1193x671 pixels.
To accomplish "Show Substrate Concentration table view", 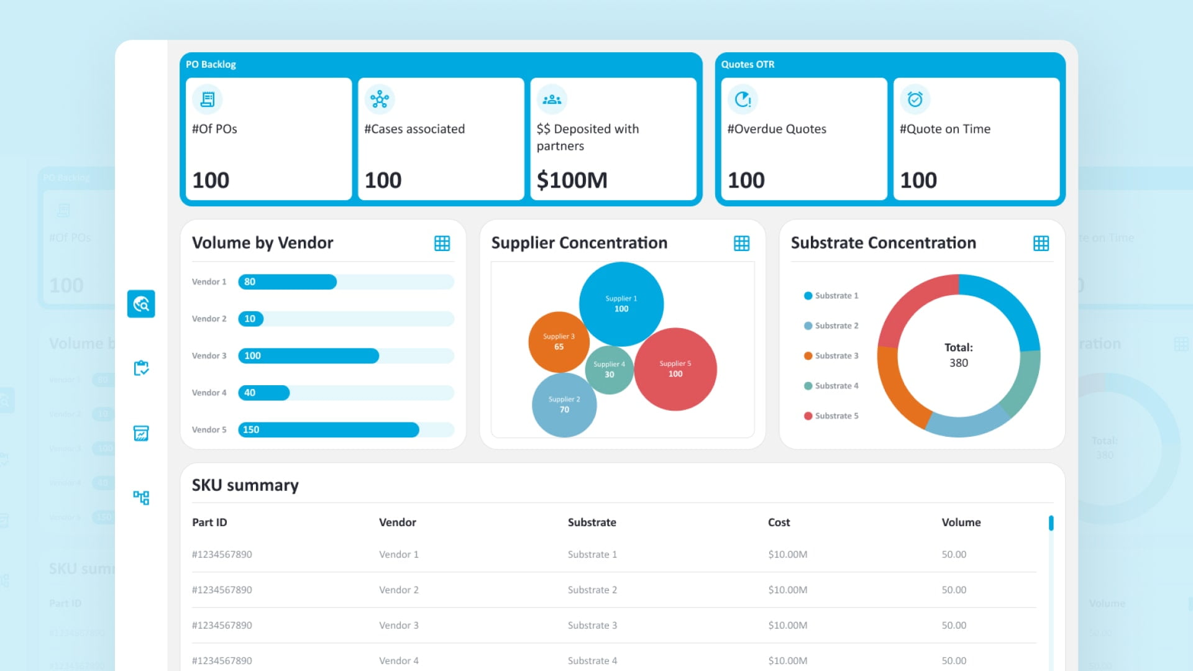I will pyautogui.click(x=1041, y=244).
